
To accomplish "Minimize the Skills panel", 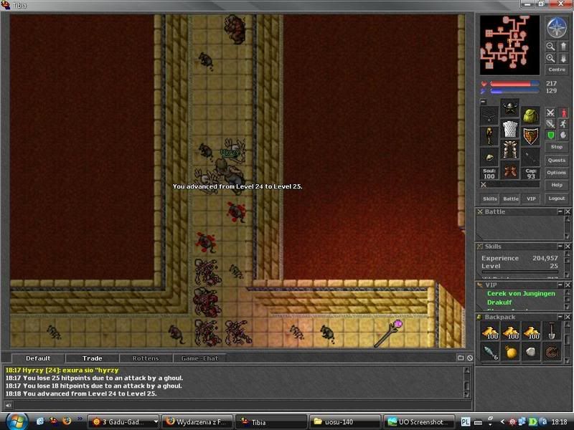I will tap(560, 247).
